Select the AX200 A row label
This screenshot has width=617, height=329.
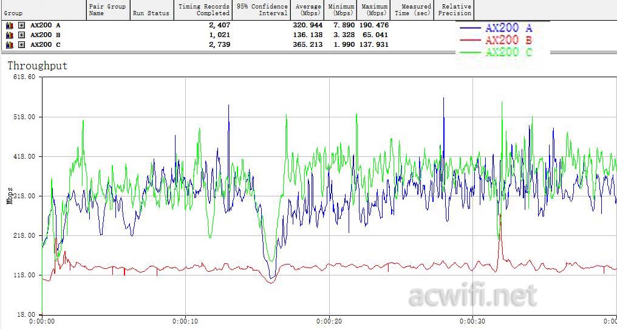coord(46,25)
